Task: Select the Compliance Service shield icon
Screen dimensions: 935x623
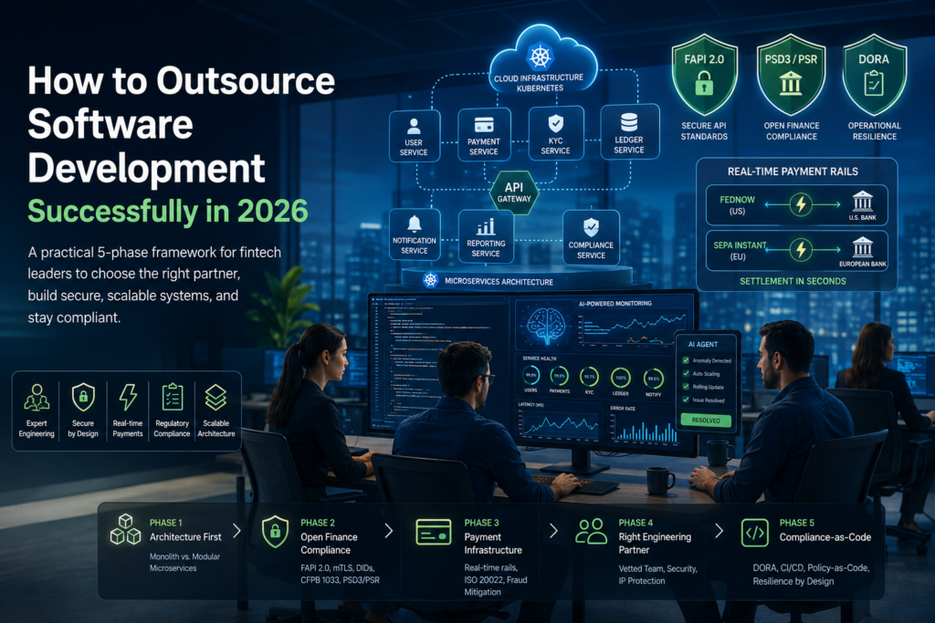Action: click(x=591, y=227)
